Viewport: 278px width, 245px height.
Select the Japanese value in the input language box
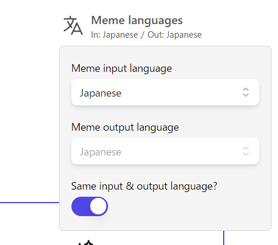tap(100, 93)
